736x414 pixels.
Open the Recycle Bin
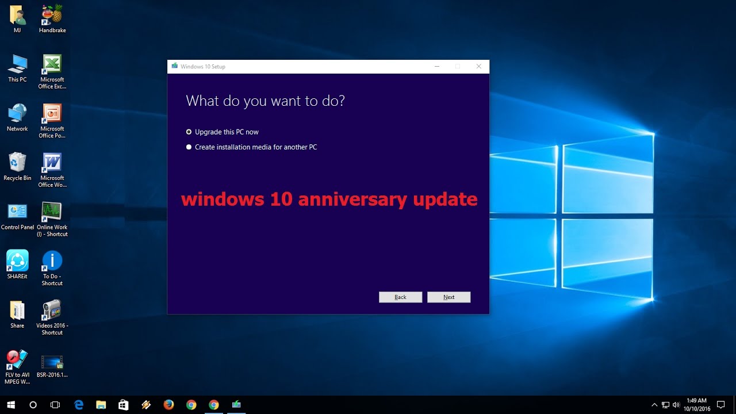point(17,167)
